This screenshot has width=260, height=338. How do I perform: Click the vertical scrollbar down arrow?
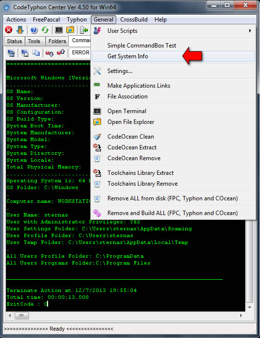tap(250, 307)
